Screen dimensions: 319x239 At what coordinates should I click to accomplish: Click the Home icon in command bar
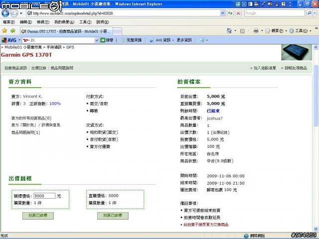pos(229,31)
